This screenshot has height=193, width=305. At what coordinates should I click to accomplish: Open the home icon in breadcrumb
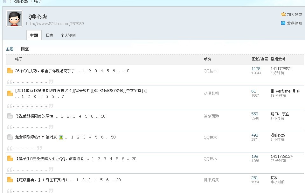5,1
